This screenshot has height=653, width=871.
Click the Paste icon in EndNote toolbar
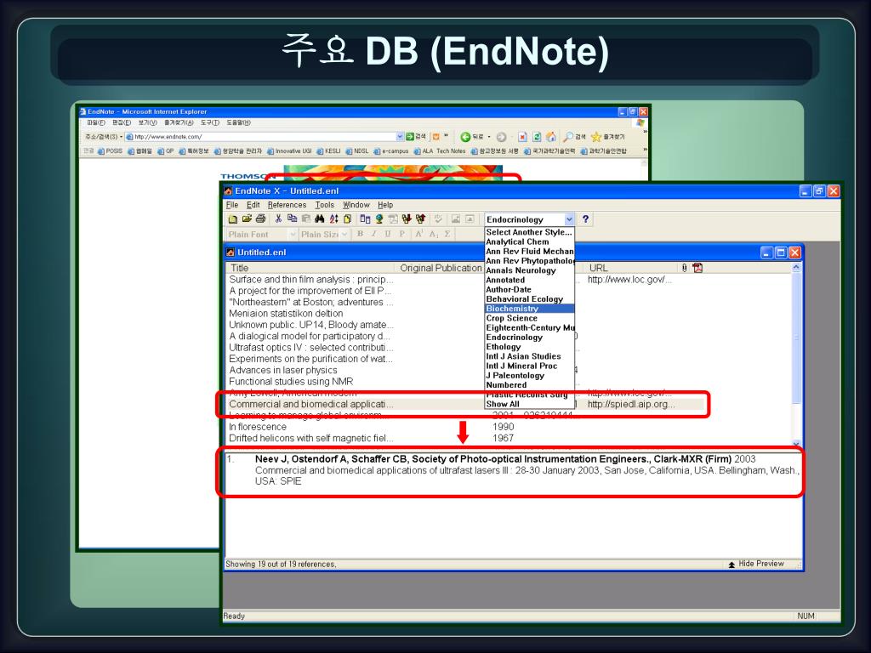[x=305, y=219]
